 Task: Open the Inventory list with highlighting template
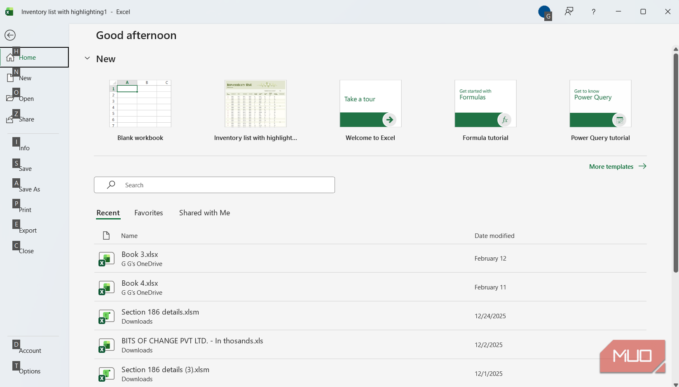point(255,103)
